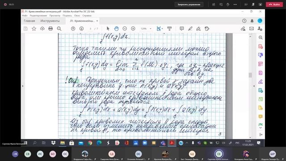Click the find text magnifier icon
Viewport: 286px width, 161px height.
coord(59,29)
